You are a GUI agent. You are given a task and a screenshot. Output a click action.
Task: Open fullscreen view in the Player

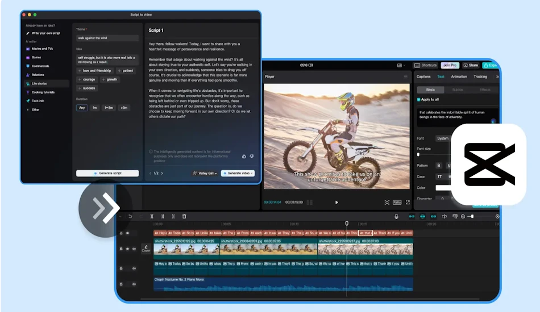[408, 203]
